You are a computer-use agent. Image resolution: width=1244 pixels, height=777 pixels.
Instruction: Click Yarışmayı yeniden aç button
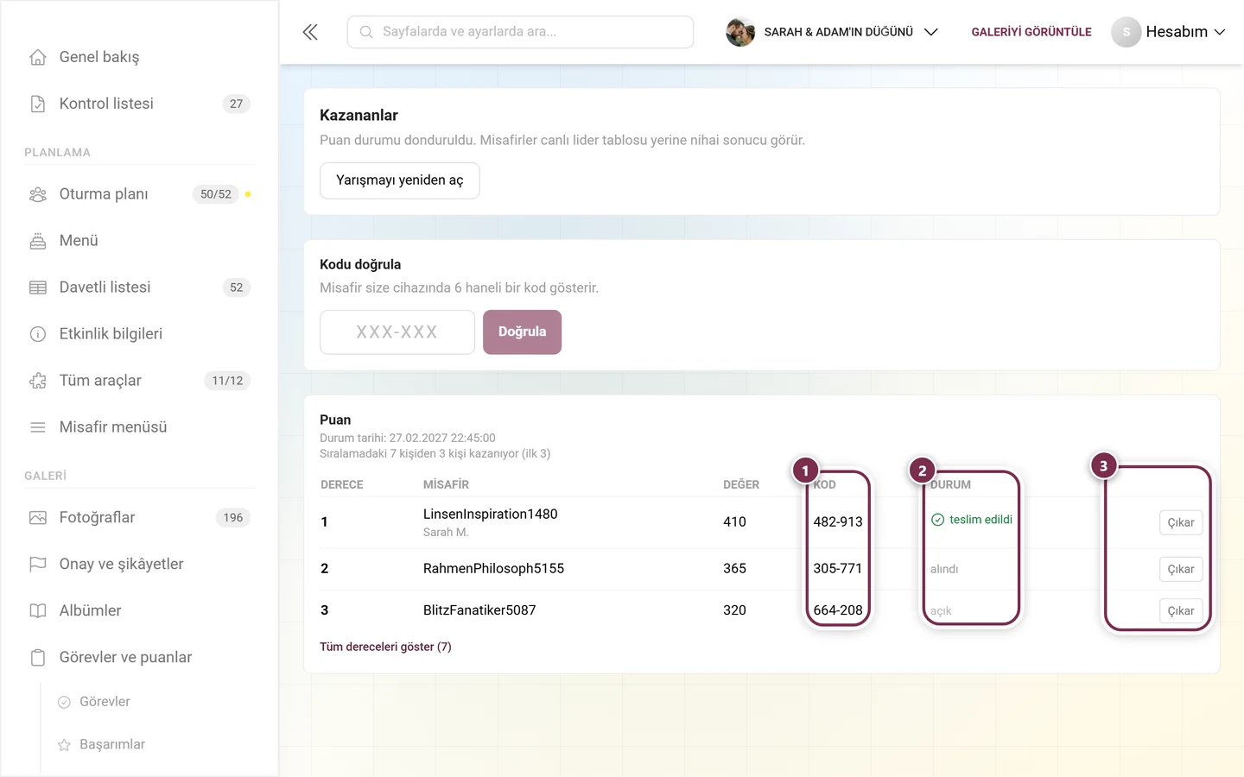400,180
